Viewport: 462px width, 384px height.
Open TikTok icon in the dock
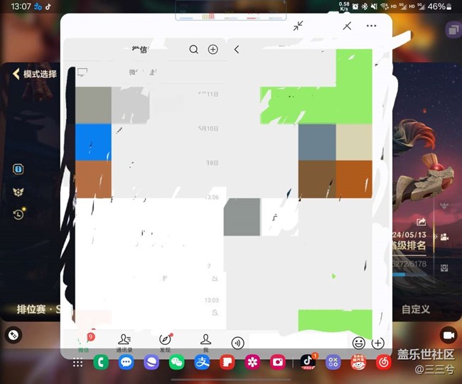(x=307, y=362)
